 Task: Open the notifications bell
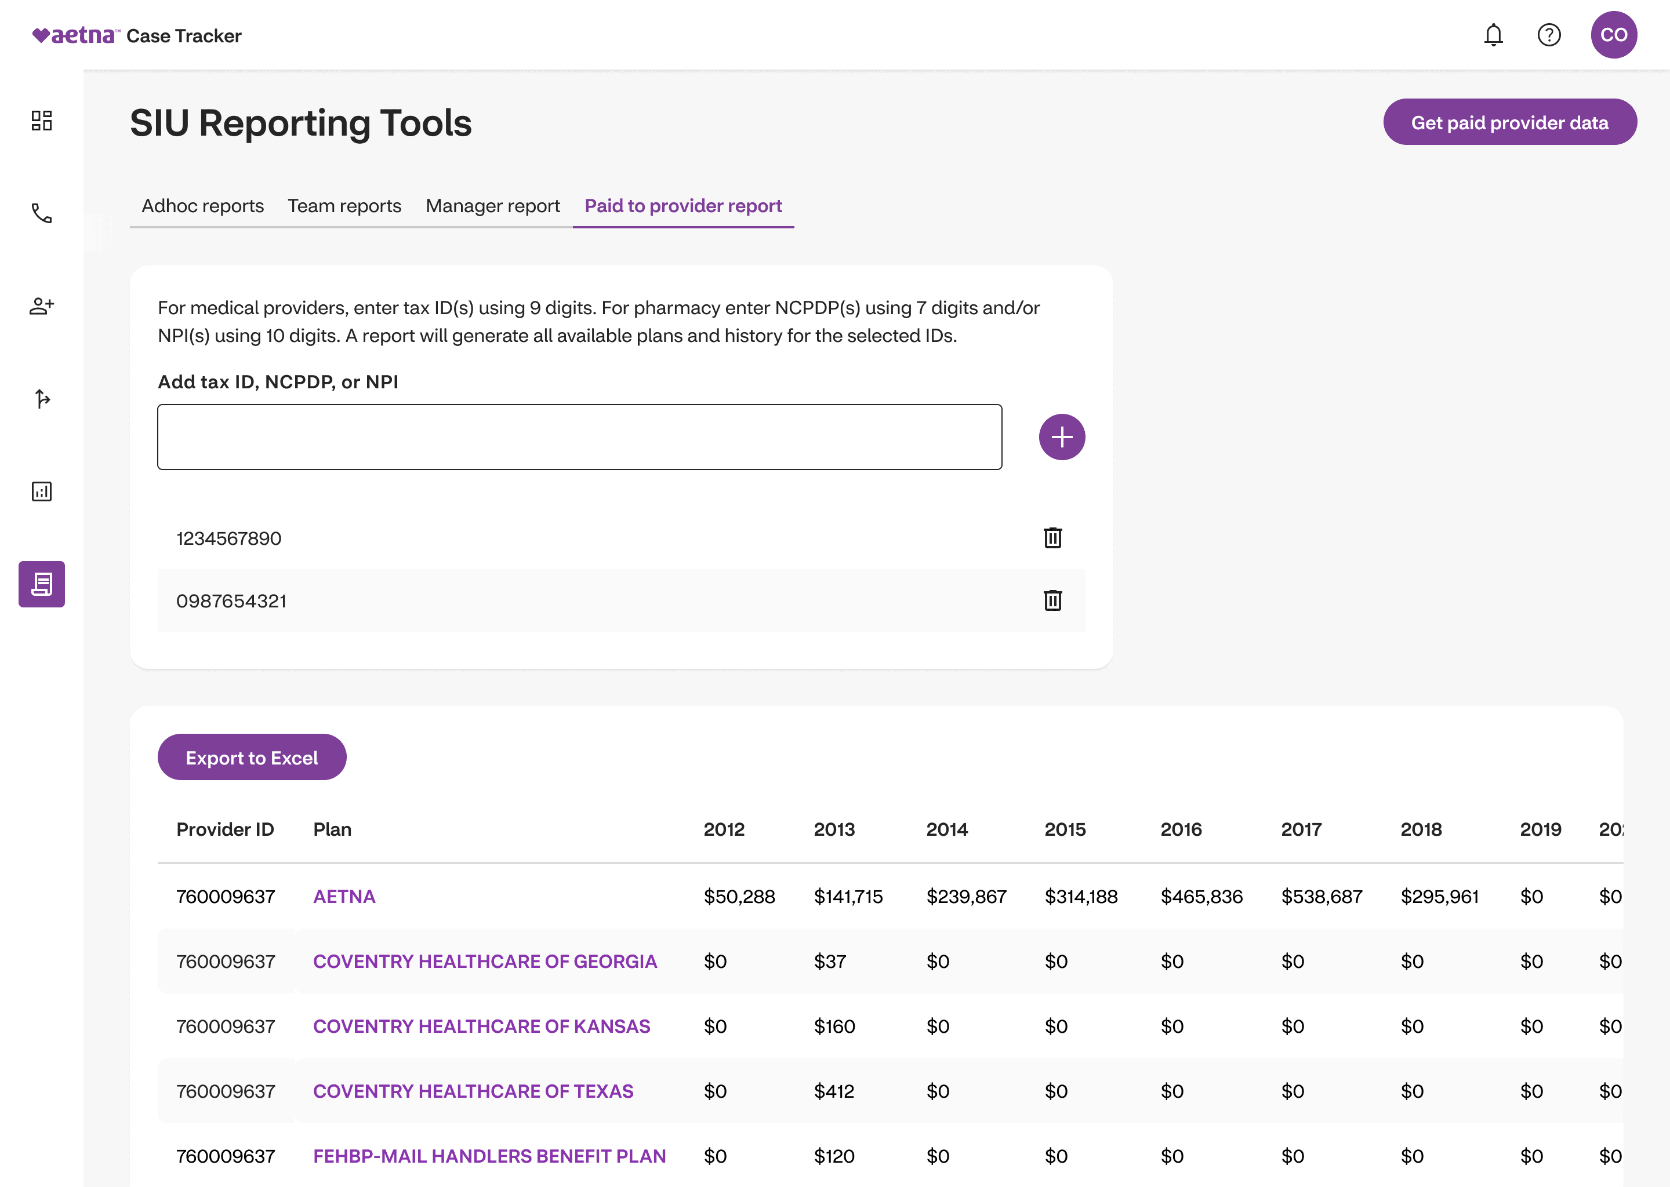(1493, 35)
